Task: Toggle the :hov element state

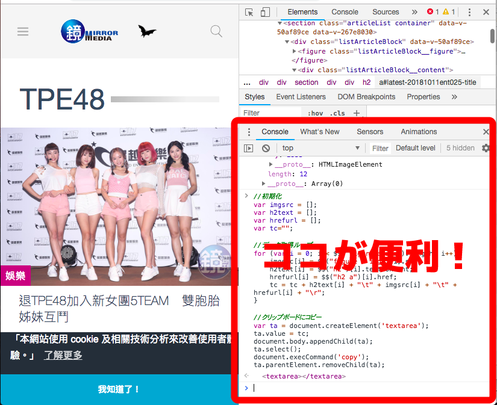Action: coord(316,113)
